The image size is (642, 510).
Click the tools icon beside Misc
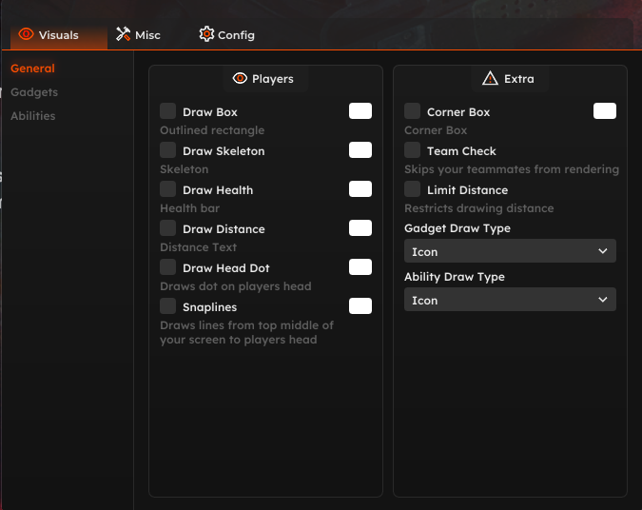(x=123, y=35)
